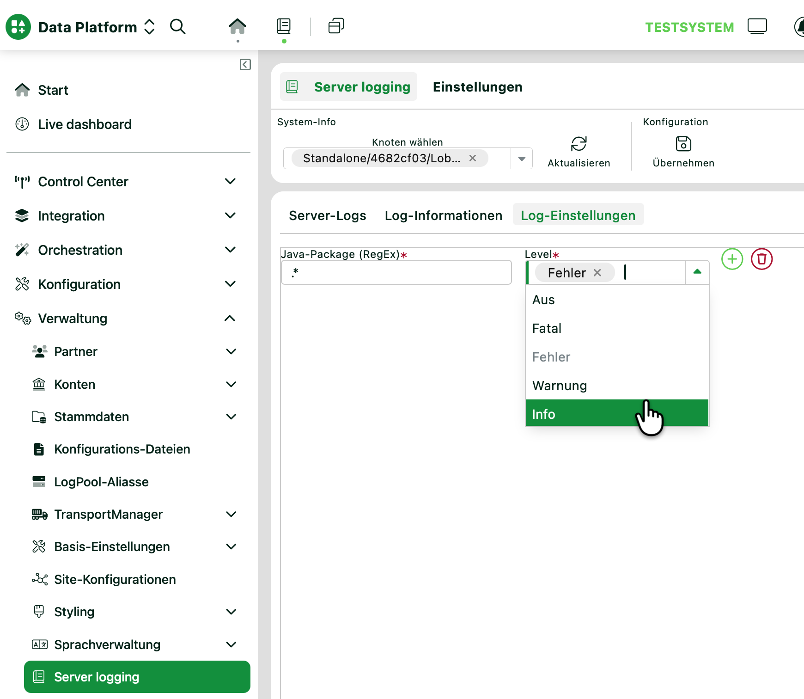The height and width of the screenshot is (699, 804).
Task: Expand the Control Center chevron
Action: (231, 181)
